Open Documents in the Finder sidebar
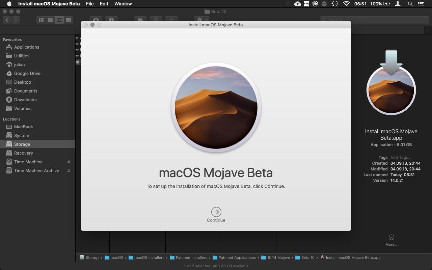This screenshot has height=270, width=432. [37, 91]
